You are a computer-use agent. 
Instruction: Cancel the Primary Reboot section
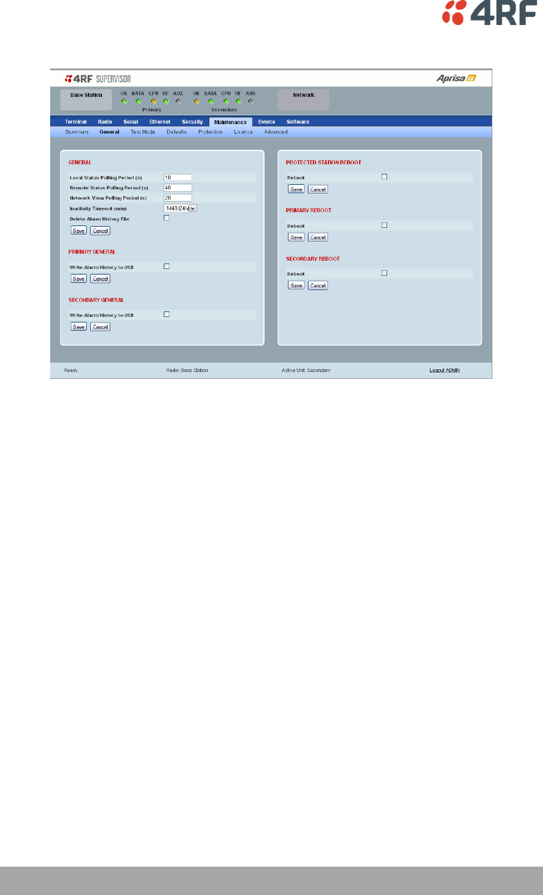point(318,237)
